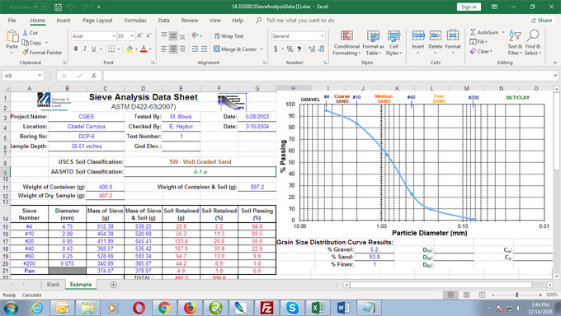Increase font size with the large A icon
Screen dimensions: 561x316
[x=140, y=35]
